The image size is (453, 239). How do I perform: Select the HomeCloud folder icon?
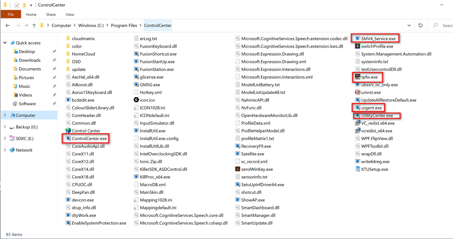[68, 54]
